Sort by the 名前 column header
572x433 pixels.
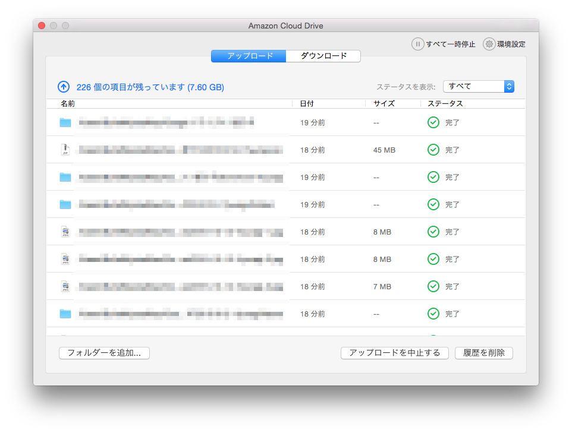click(x=68, y=103)
